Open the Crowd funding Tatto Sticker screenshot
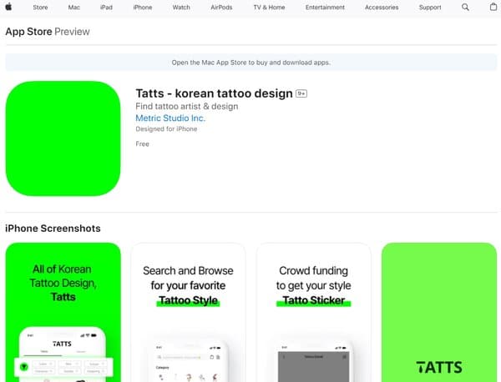Viewport: 501px width, 382px height. [x=313, y=312]
